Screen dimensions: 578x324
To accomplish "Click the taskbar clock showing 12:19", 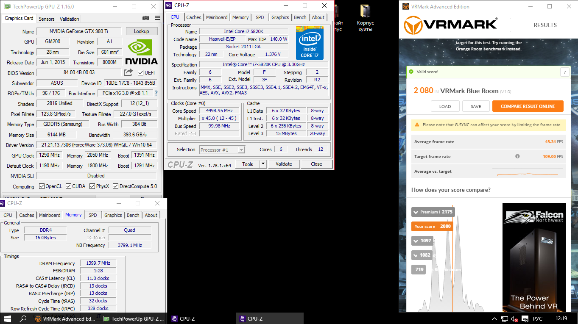I will pos(561,319).
